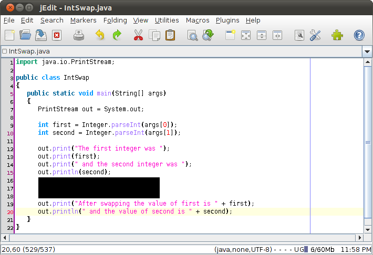Open the File menu
The height and width of the screenshot is (255, 373).
9,20
